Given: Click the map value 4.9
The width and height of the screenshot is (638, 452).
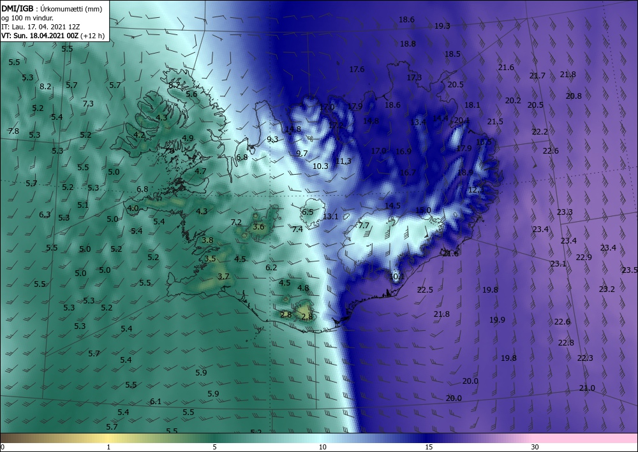Looking at the screenshot, I should [x=188, y=138].
